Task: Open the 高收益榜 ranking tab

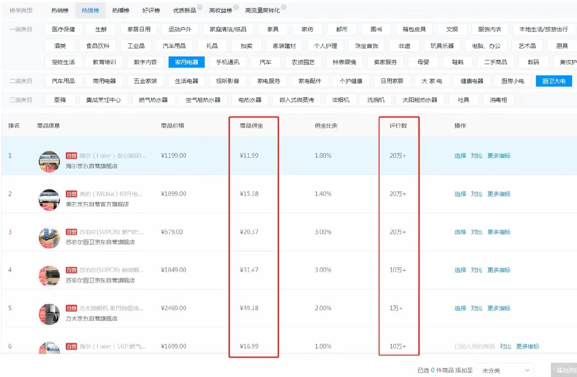Action: [221, 10]
